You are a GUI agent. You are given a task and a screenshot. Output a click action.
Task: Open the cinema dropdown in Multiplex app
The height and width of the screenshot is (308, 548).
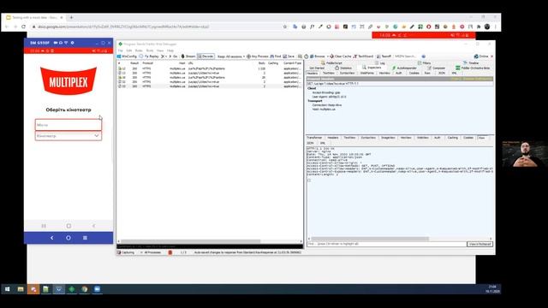[x=68, y=136]
